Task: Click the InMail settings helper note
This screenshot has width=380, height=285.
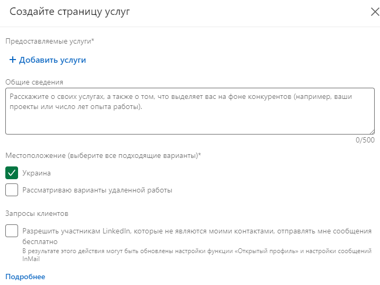Action: pos(197,255)
